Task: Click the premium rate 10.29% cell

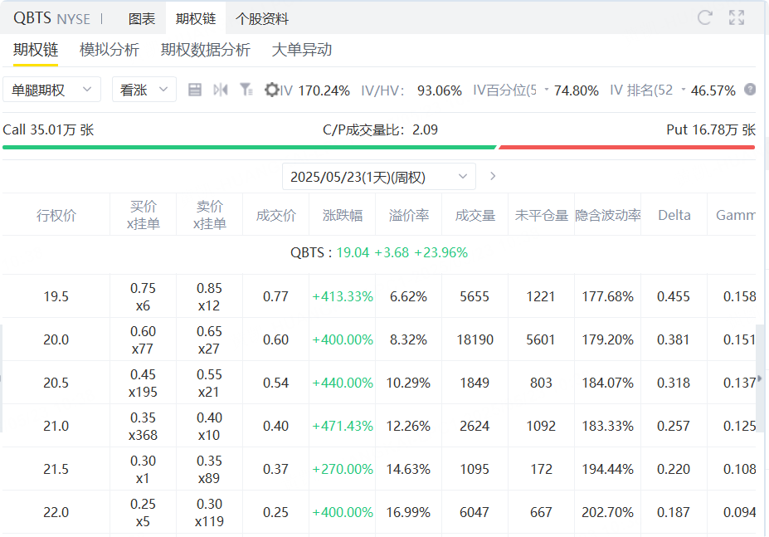Action: [408, 383]
